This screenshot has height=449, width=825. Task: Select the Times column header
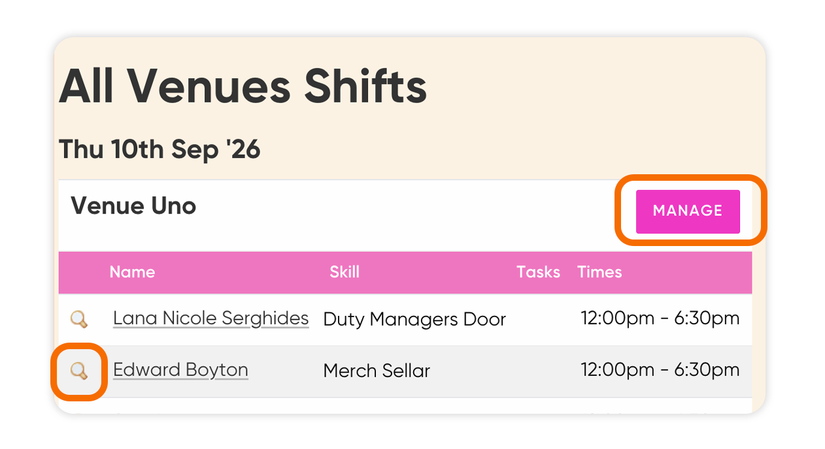[599, 272]
